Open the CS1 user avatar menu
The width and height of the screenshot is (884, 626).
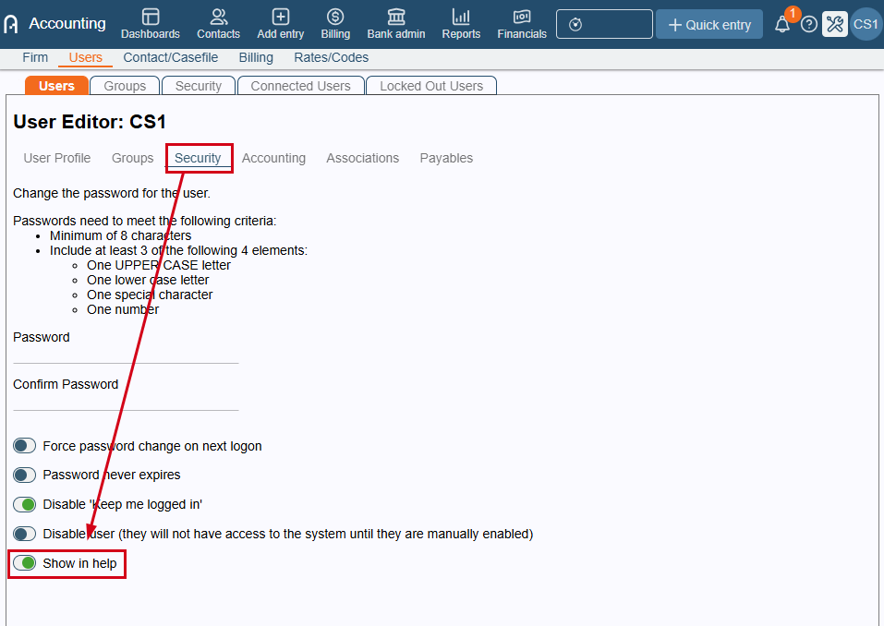point(866,24)
